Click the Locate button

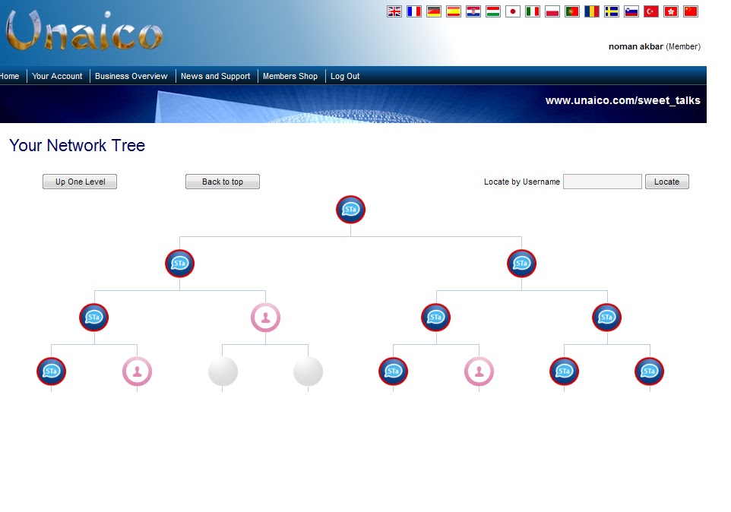pyautogui.click(x=666, y=182)
